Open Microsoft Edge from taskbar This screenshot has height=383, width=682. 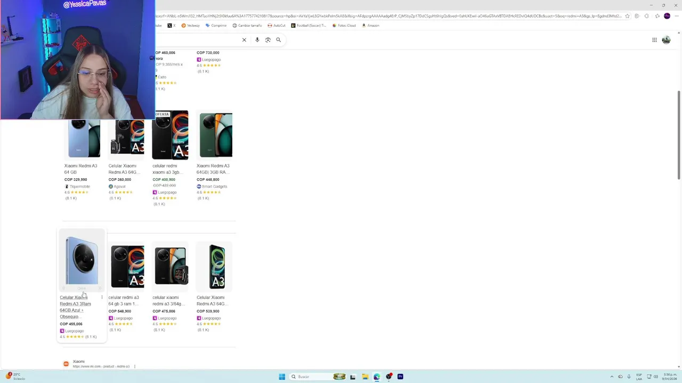pyautogui.click(x=377, y=377)
